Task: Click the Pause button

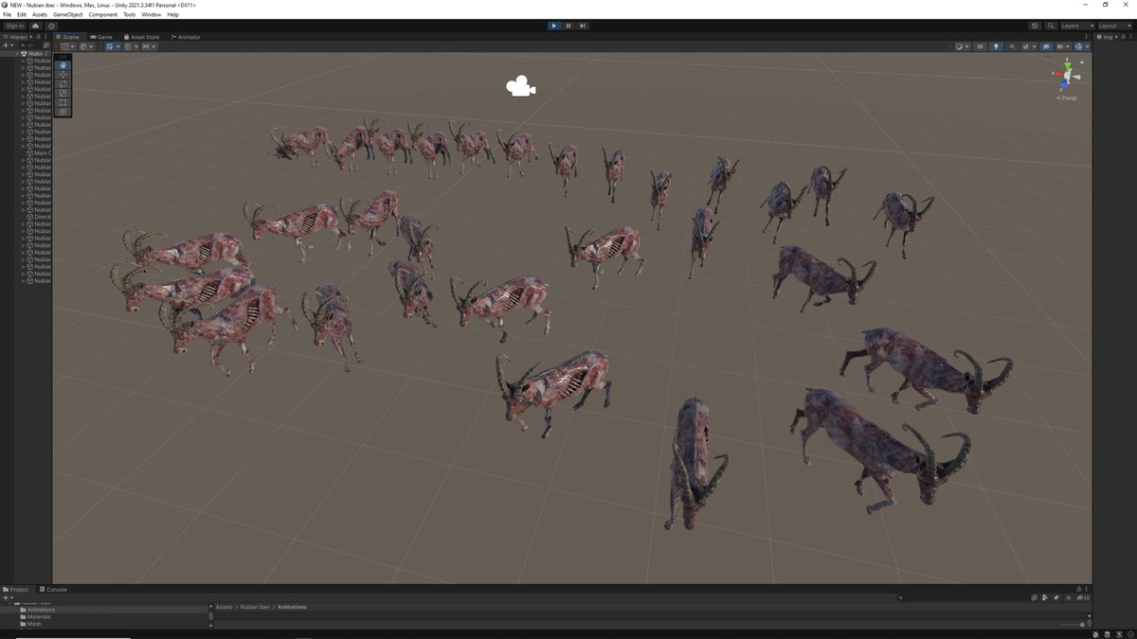Action: [568, 26]
